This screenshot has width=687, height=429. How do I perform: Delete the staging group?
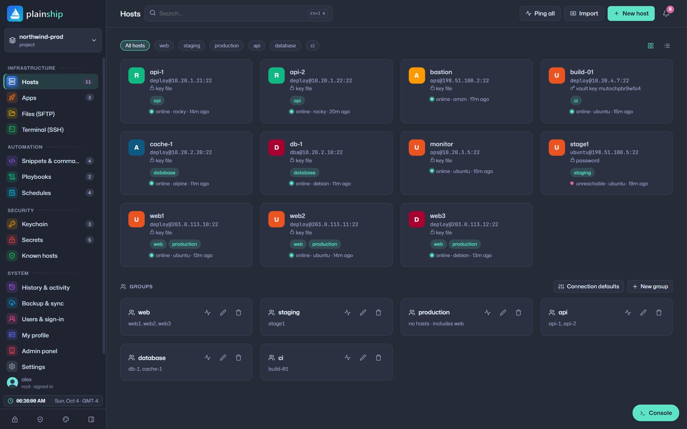point(379,313)
